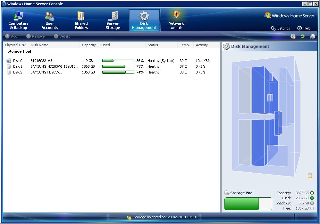This screenshot has width=320, height=224.
Task: Click the "73%" used percentage
Action: point(140,66)
